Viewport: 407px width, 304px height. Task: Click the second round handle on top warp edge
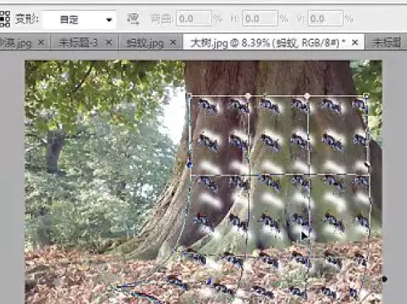[x=306, y=96]
